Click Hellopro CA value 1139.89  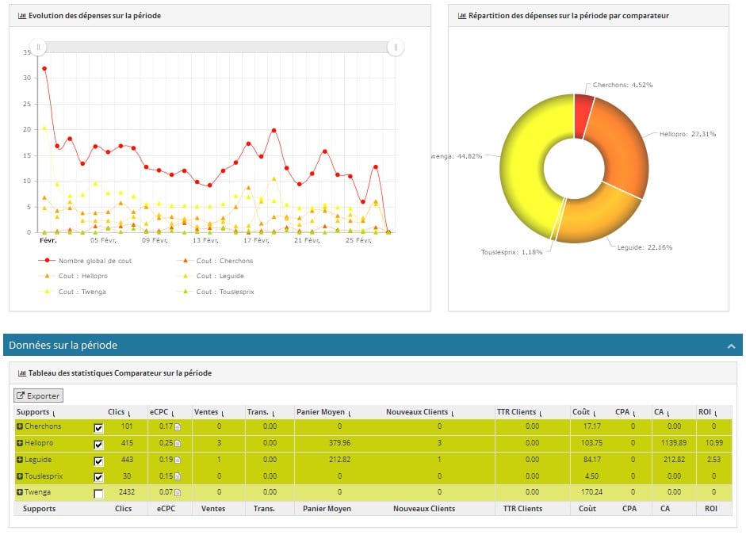(674, 443)
